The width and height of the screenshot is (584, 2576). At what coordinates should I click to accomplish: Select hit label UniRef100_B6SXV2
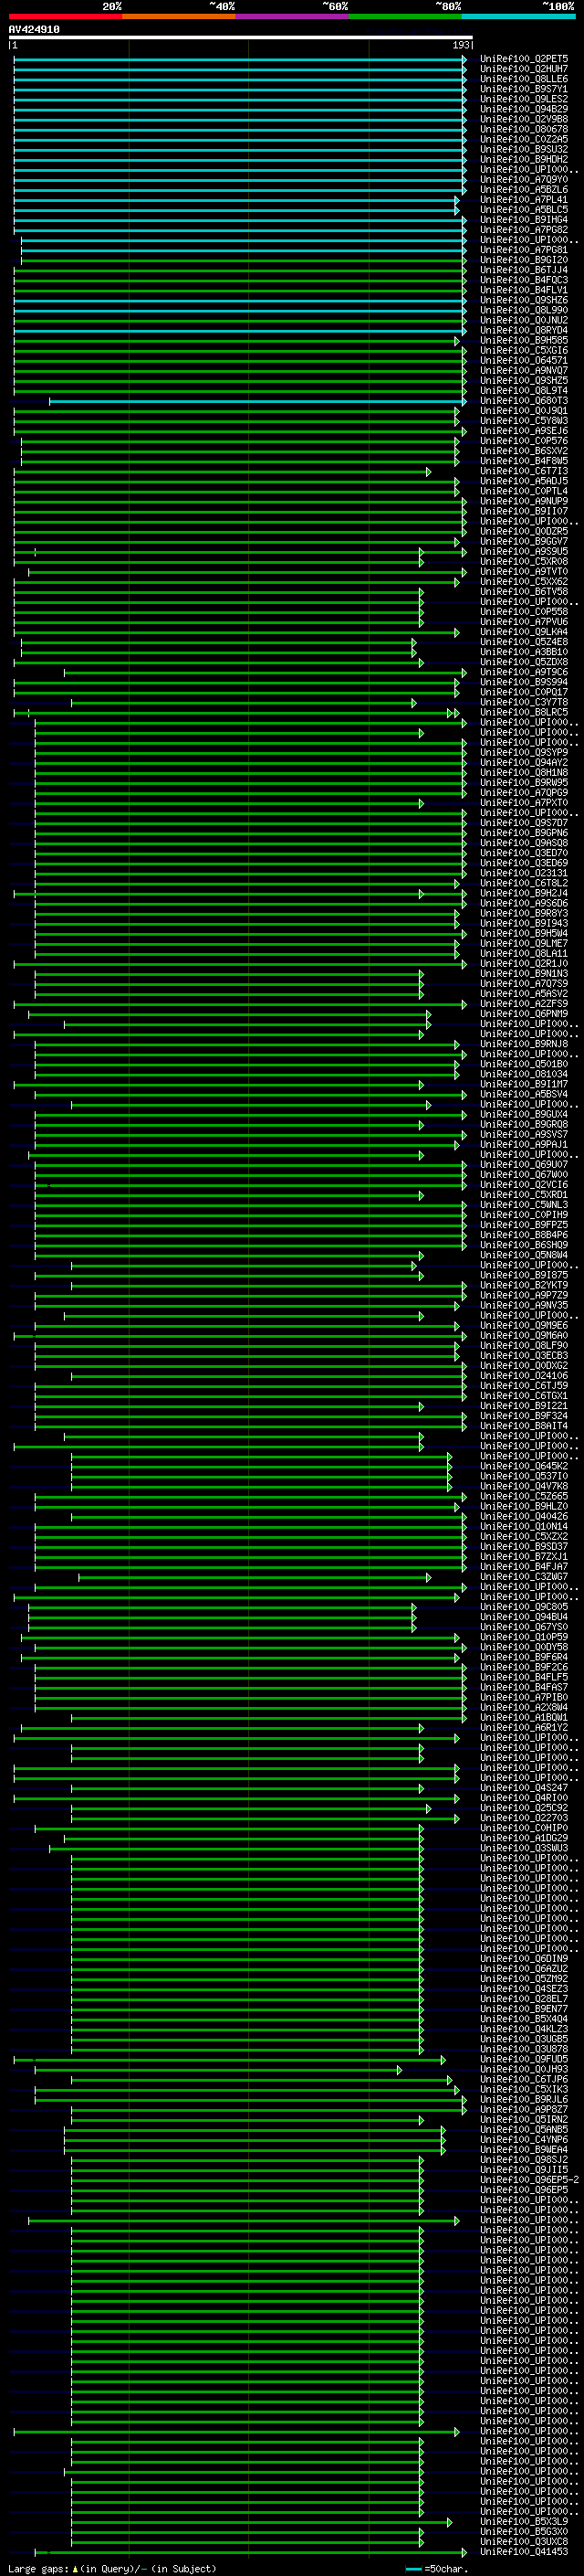pyautogui.click(x=524, y=451)
